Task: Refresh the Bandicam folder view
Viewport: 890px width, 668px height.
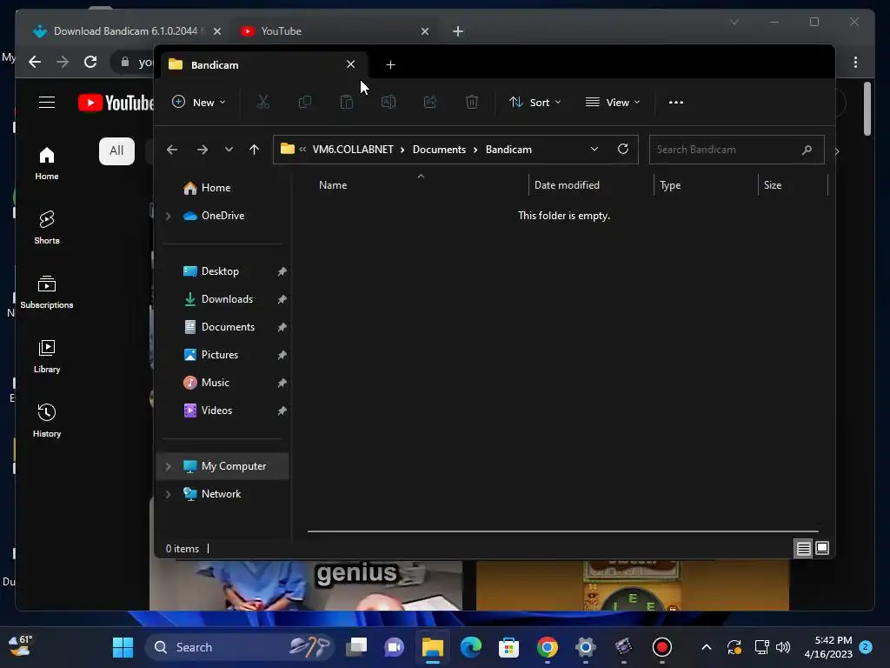Action: tap(622, 149)
